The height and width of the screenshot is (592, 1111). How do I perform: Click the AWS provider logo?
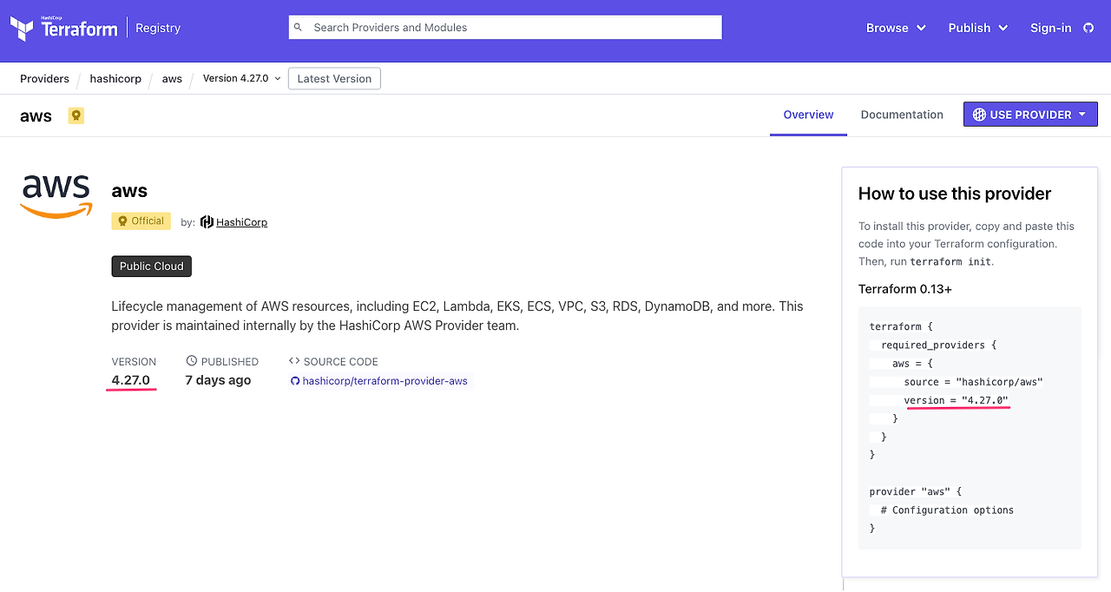56,196
